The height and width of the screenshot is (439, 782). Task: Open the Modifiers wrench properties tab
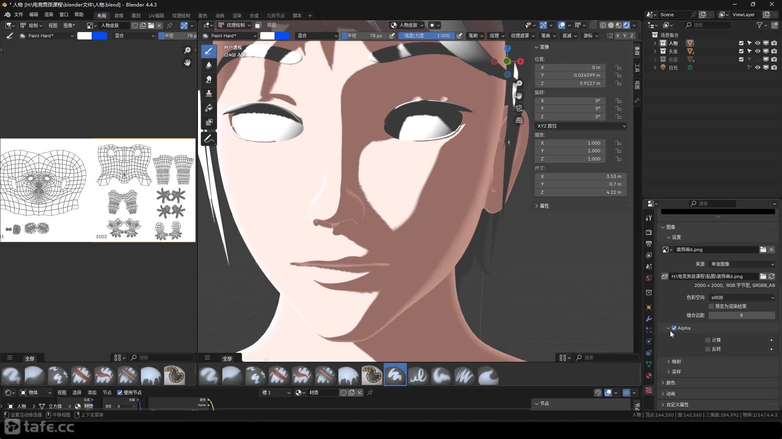[649, 319]
